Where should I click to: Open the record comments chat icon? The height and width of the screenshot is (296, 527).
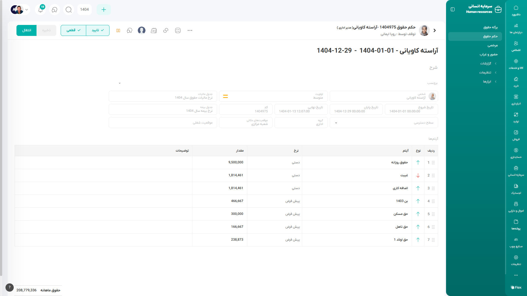tap(130, 30)
